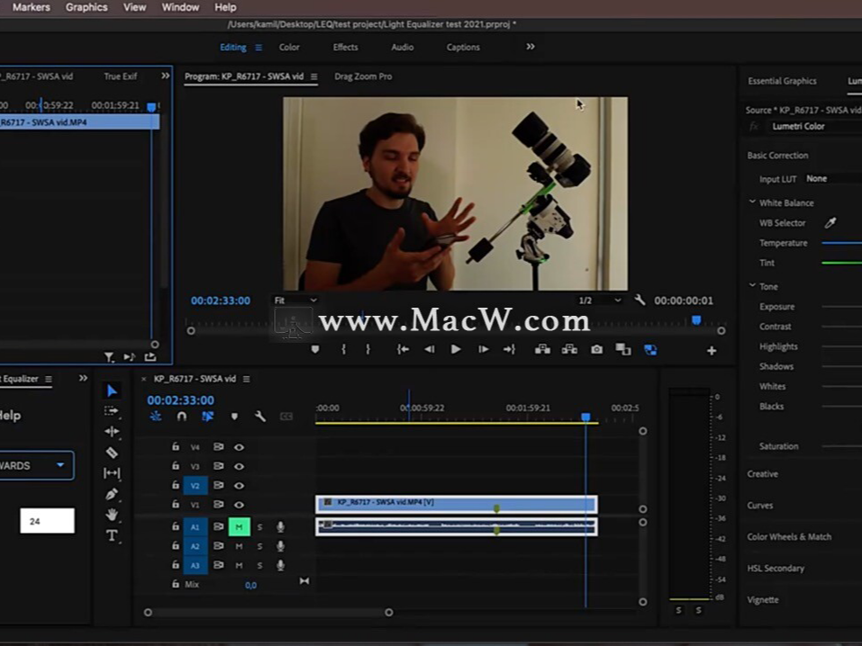Open the Window menu
862x646 pixels.
pos(179,7)
